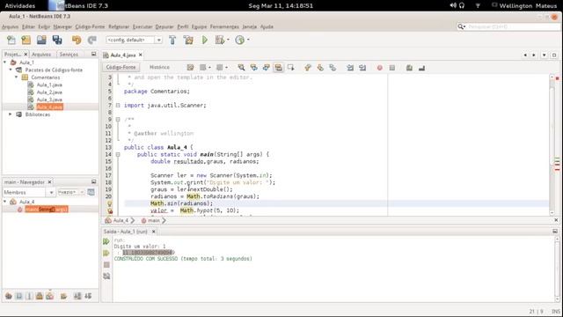
Task: Select Aula_2.java in project tree
Action: pyautogui.click(x=49, y=92)
